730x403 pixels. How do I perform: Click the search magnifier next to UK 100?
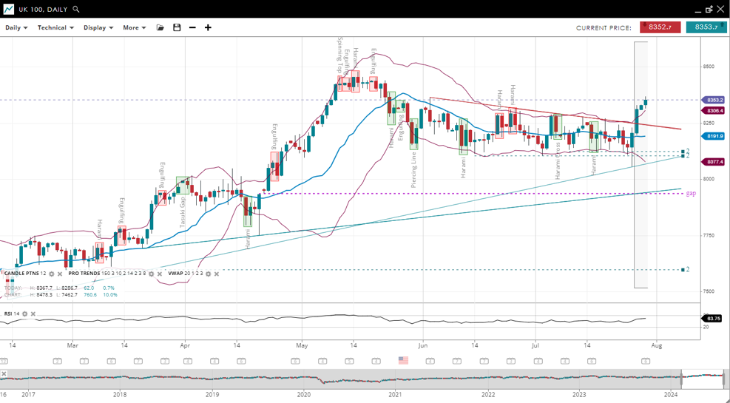pyautogui.click(x=76, y=10)
